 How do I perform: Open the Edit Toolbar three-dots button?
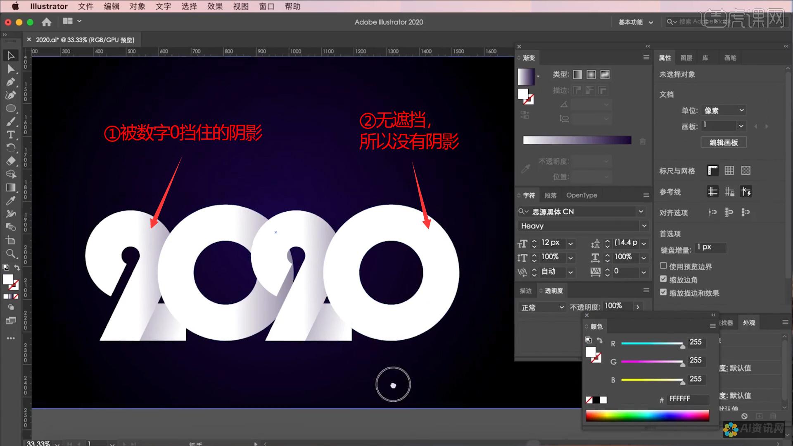[x=11, y=338]
